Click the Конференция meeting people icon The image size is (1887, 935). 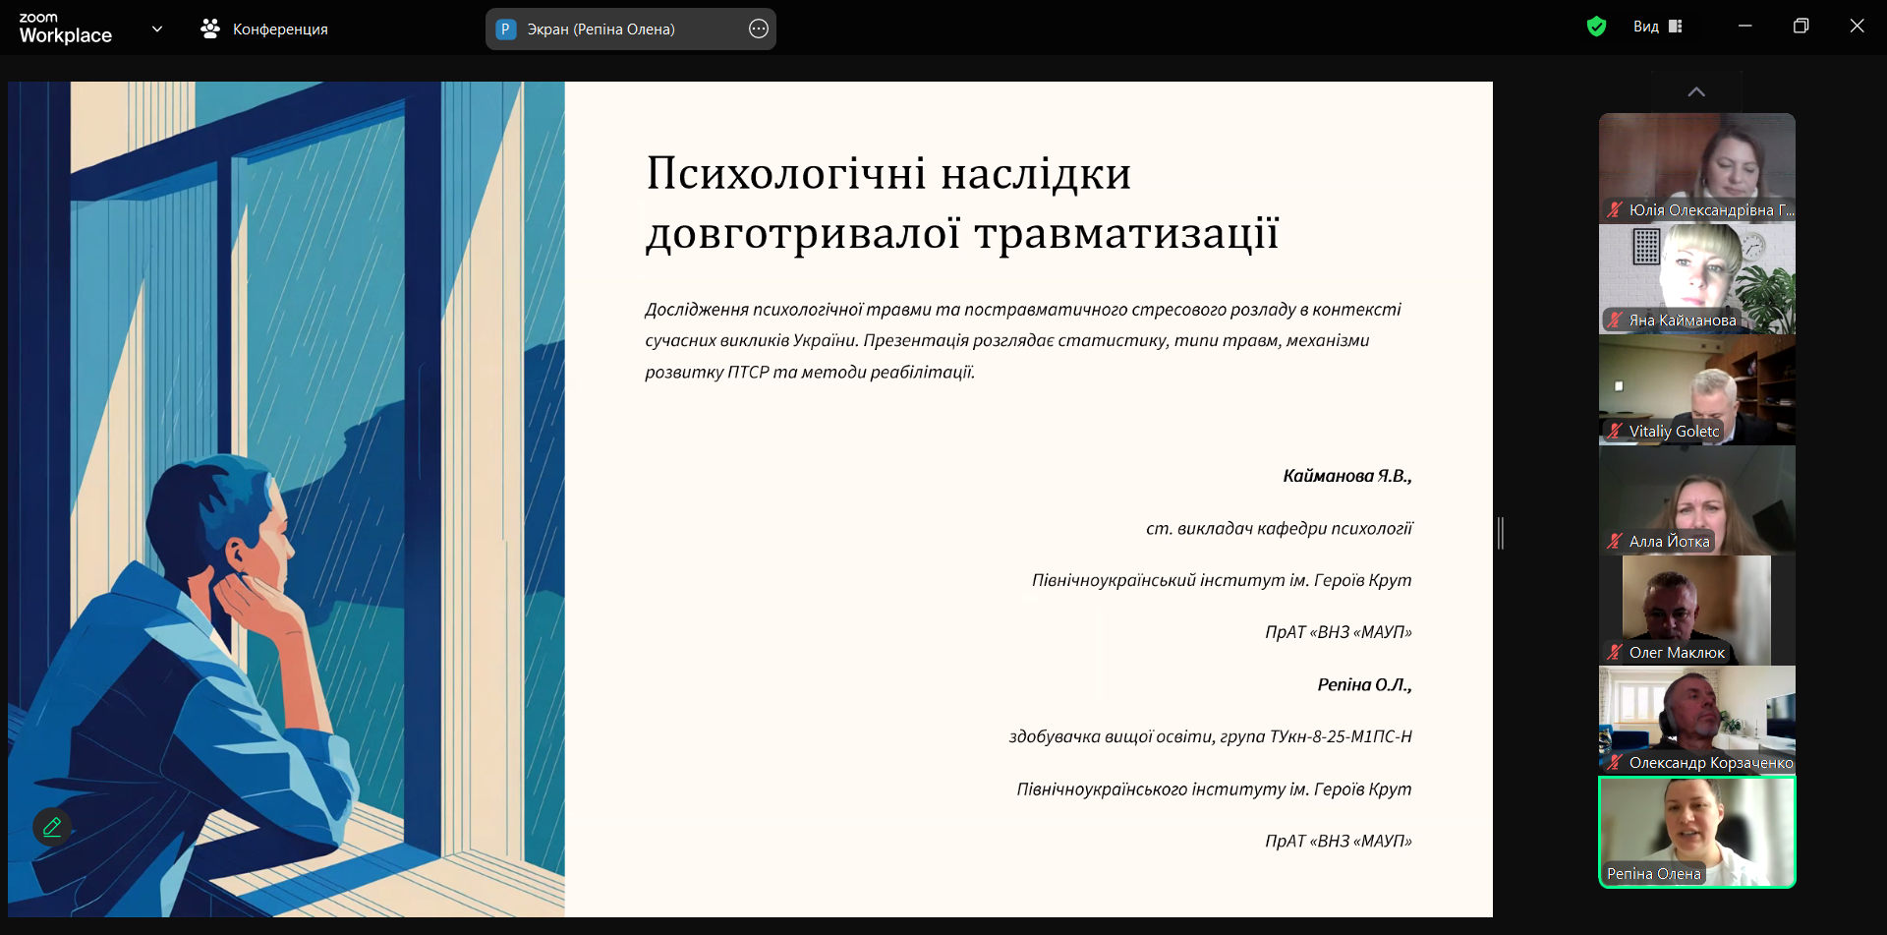pyautogui.click(x=209, y=29)
